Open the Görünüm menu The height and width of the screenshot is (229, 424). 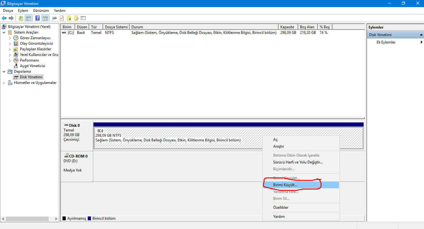pyautogui.click(x=41, y=11)
